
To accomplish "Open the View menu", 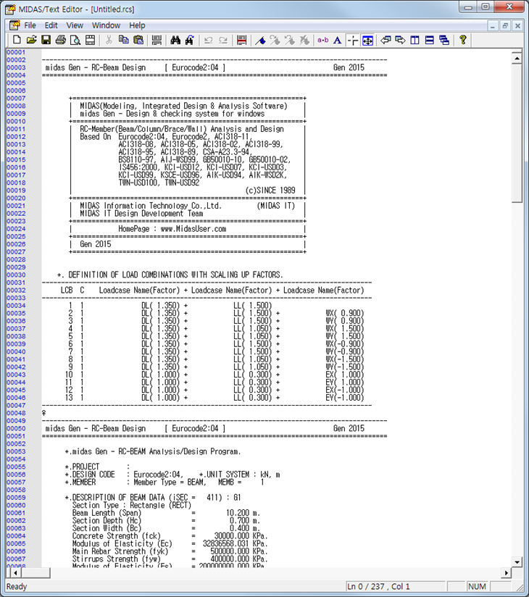I will (x=75, y=25).
